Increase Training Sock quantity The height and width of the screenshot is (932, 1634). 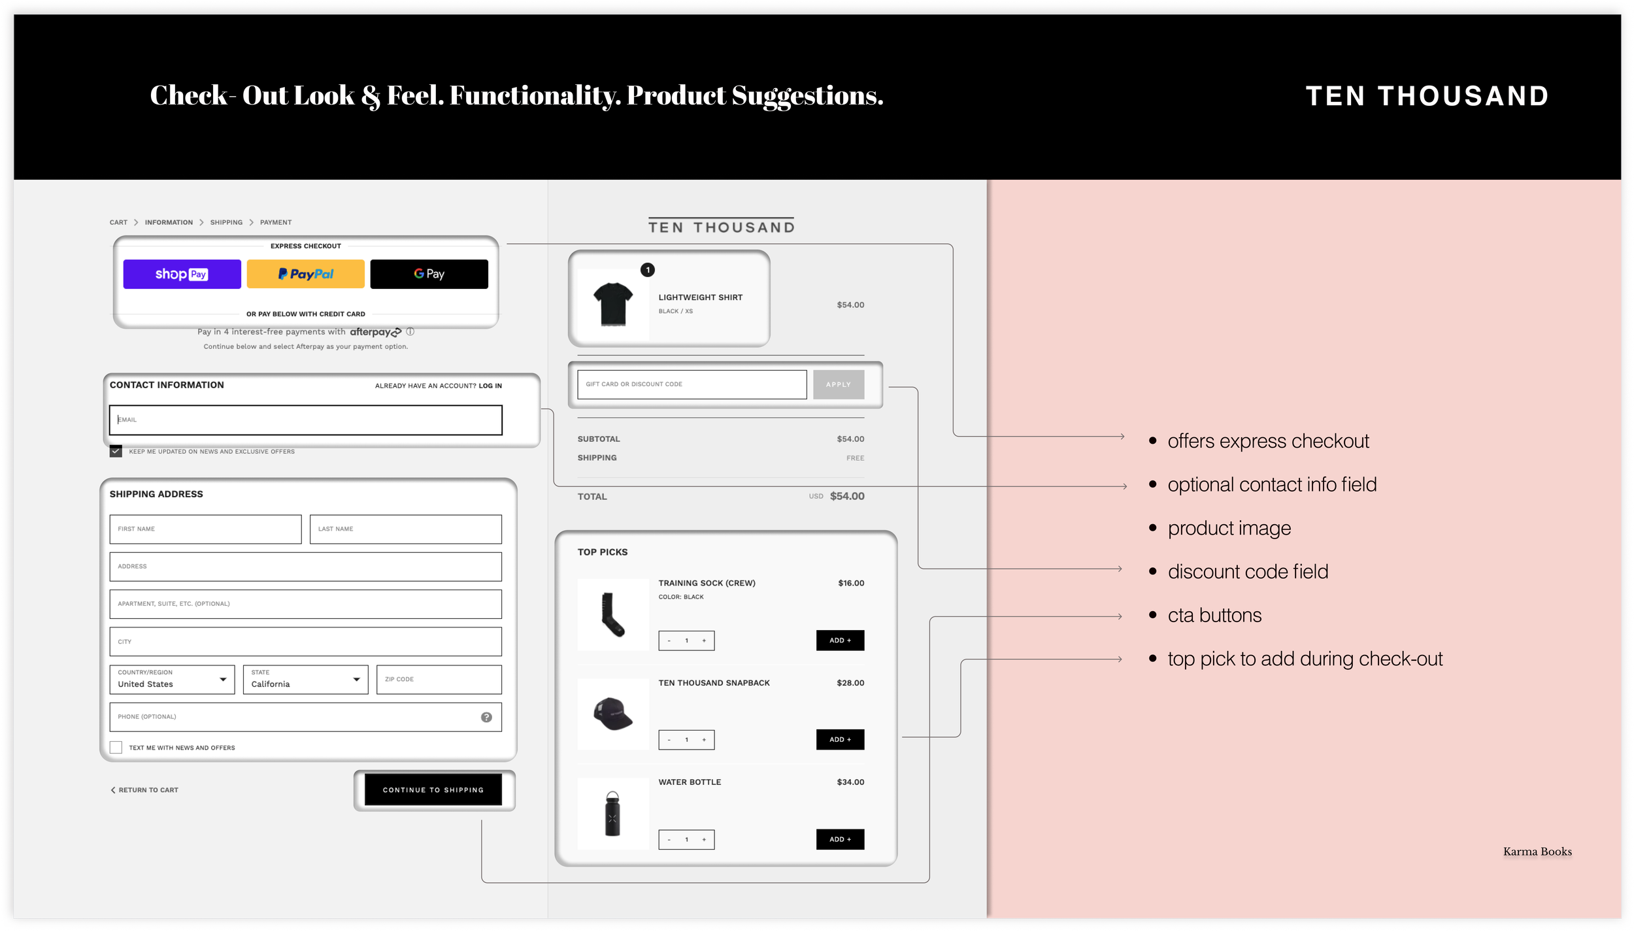[x=704, y=641]
